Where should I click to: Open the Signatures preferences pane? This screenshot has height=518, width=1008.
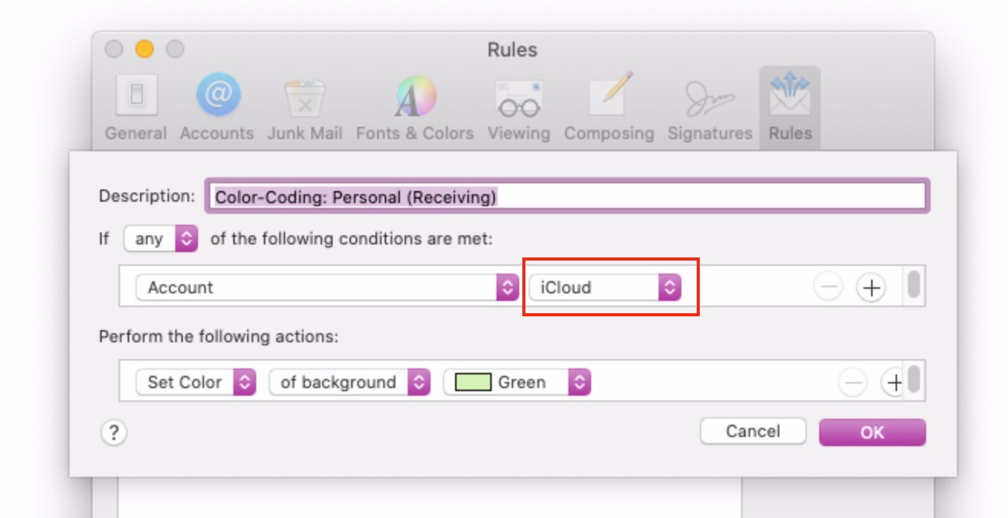tap(710, 106)
